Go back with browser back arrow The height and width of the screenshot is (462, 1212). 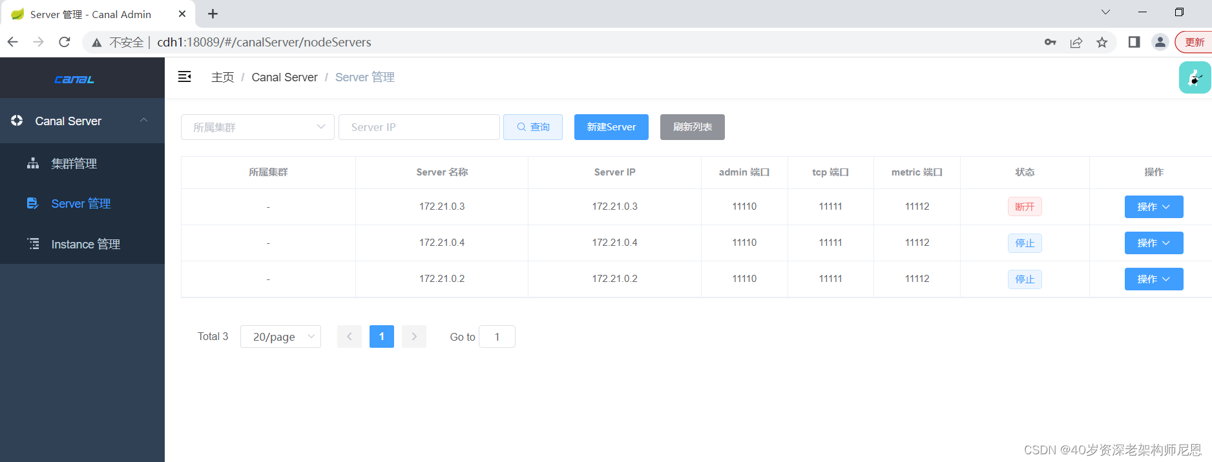(x=13, y=42)
